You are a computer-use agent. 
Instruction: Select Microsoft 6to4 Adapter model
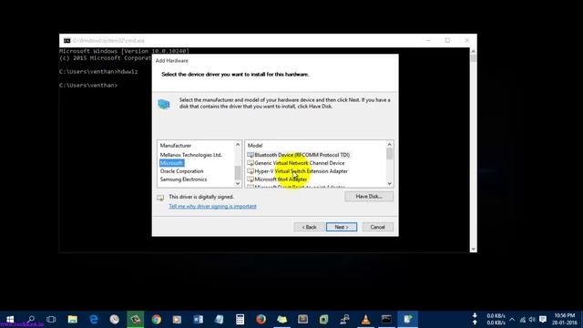pos(277,179)
